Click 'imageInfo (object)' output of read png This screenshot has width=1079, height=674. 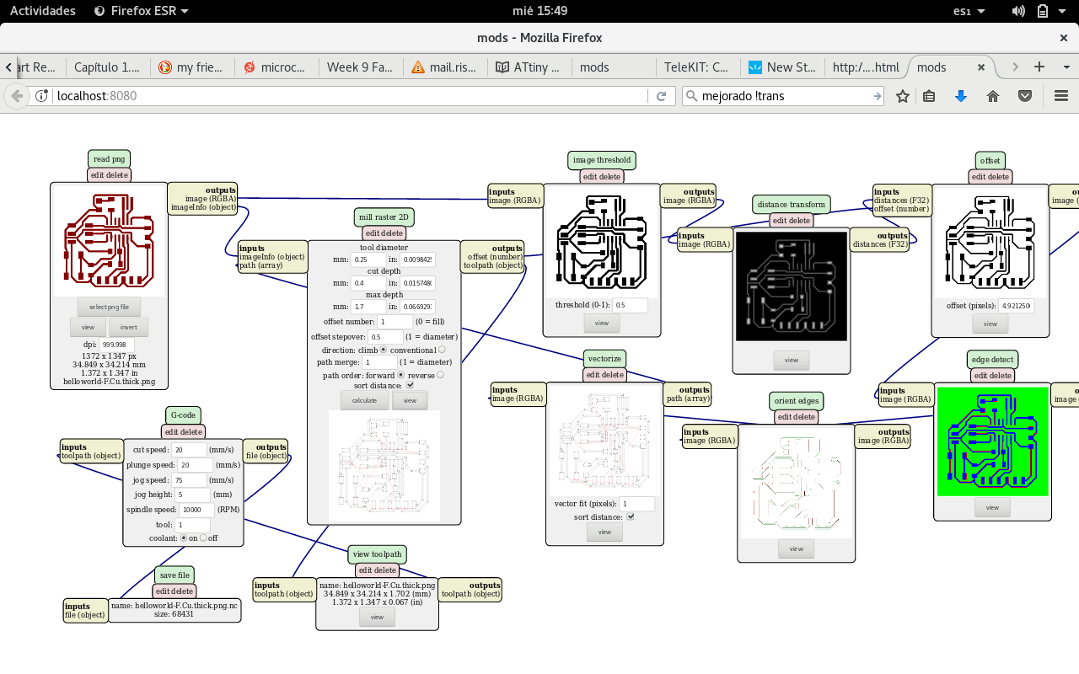(204, 207)
